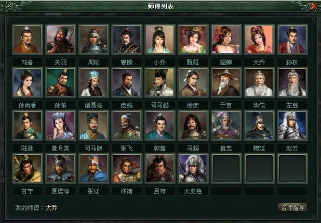The height and width of the screenshot is (223, 321).
Task: Select the 司马懿 portrait
Action: [160, 83]
